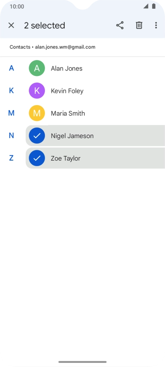Select Alan Jones's green avatar

pos(37,68)
